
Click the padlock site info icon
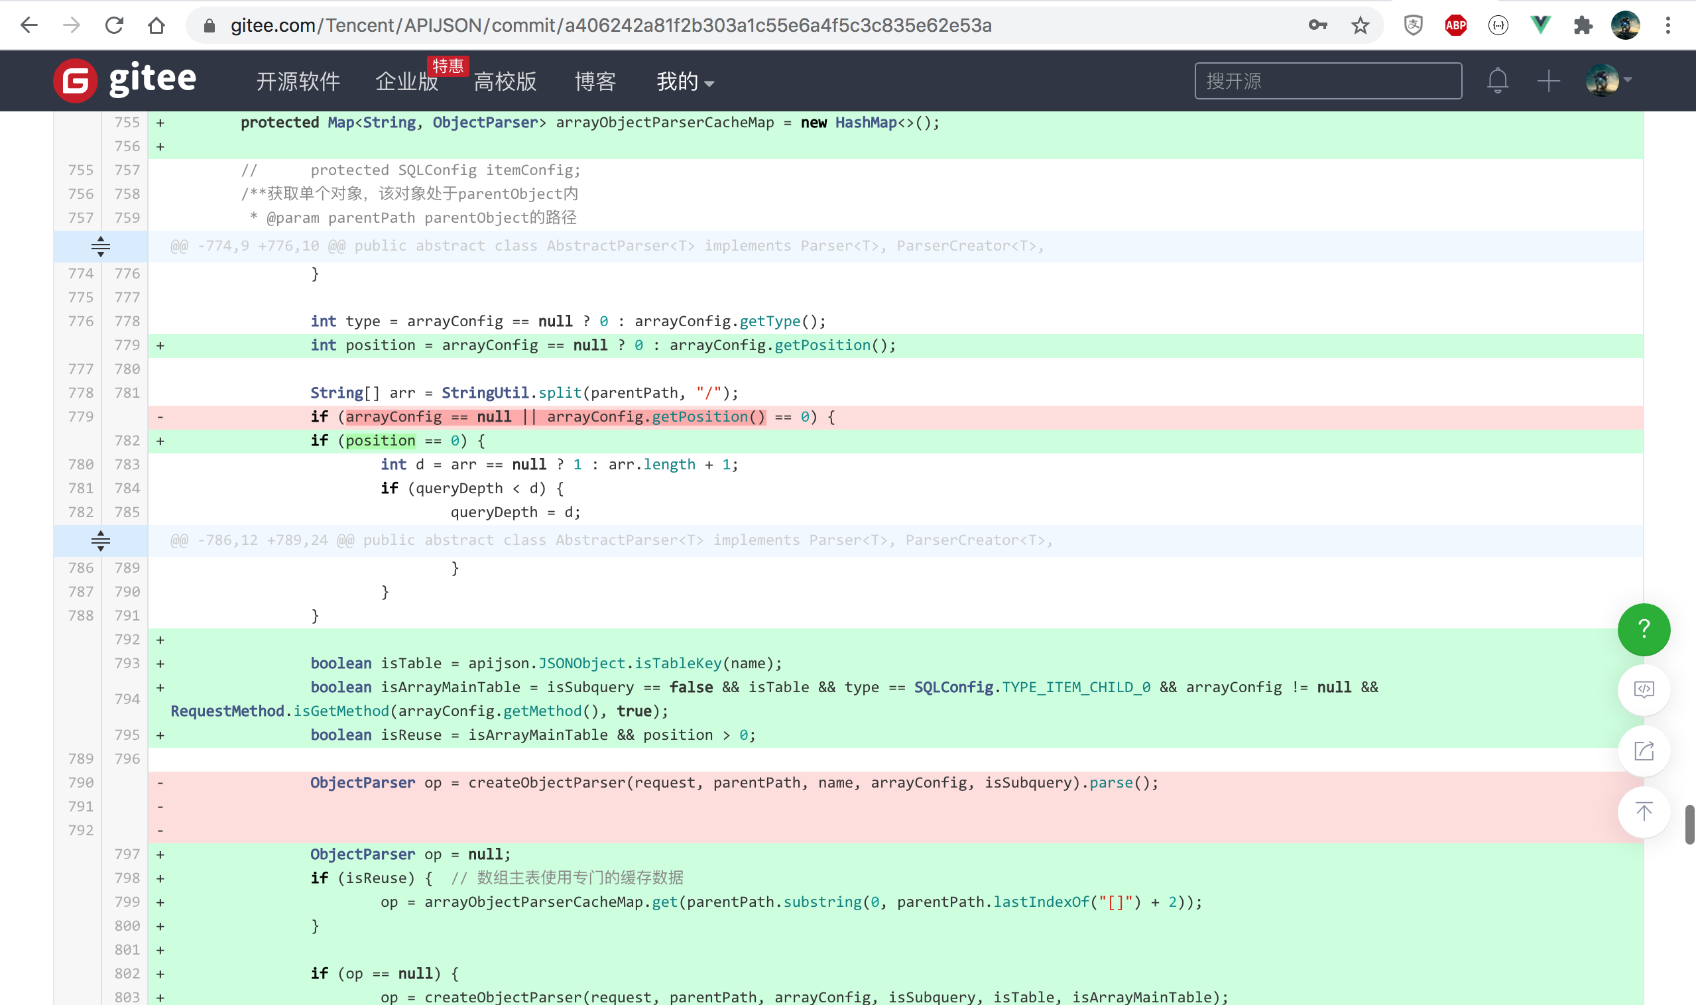pos(210,26)
